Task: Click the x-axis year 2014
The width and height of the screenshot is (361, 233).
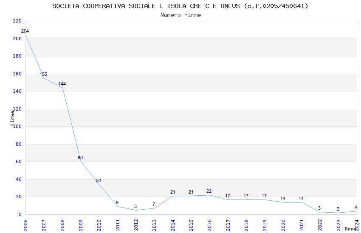Action: (x=173, y=225)
